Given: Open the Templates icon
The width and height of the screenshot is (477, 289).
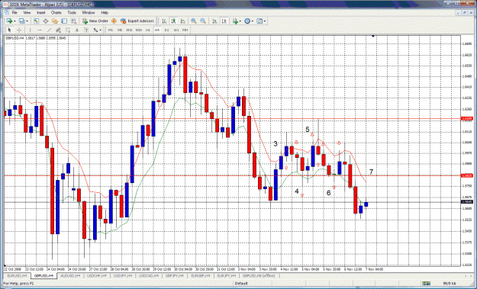Looking at the screenshot, I should [x=259, y=21].
